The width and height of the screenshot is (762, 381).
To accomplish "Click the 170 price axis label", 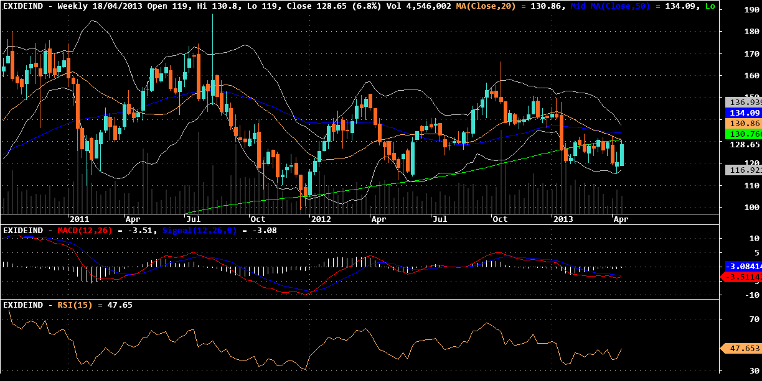I will point(752,54).
